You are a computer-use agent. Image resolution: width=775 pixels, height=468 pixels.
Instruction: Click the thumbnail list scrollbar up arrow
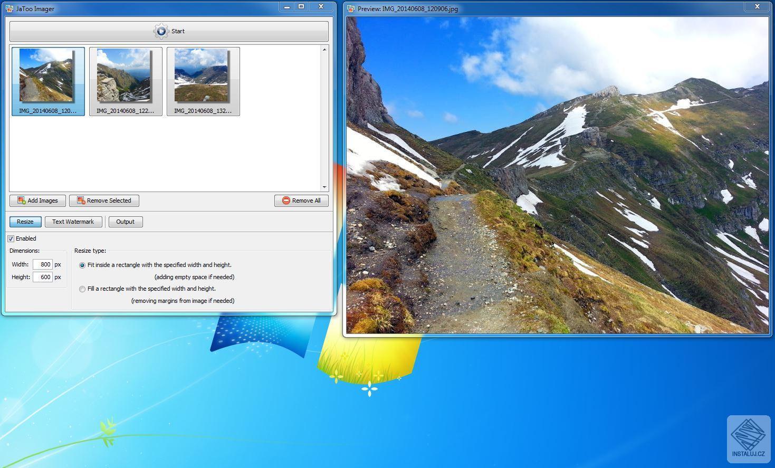(x=324, y=49)
